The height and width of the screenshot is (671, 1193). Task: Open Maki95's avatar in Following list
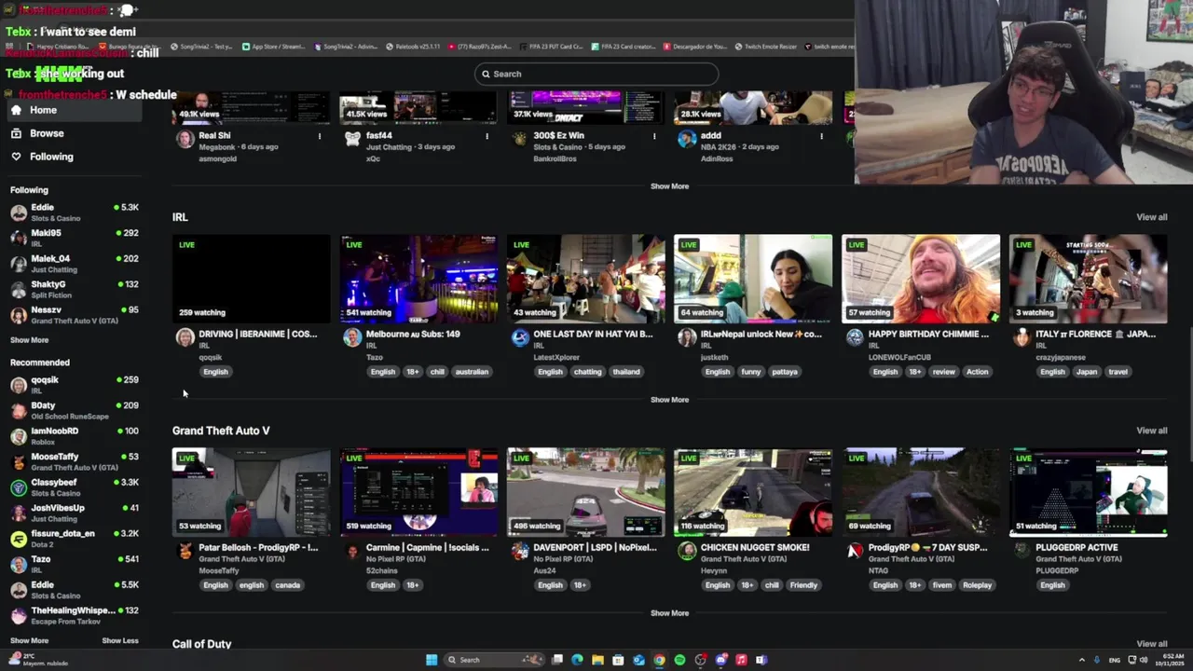tap(19, 238)
